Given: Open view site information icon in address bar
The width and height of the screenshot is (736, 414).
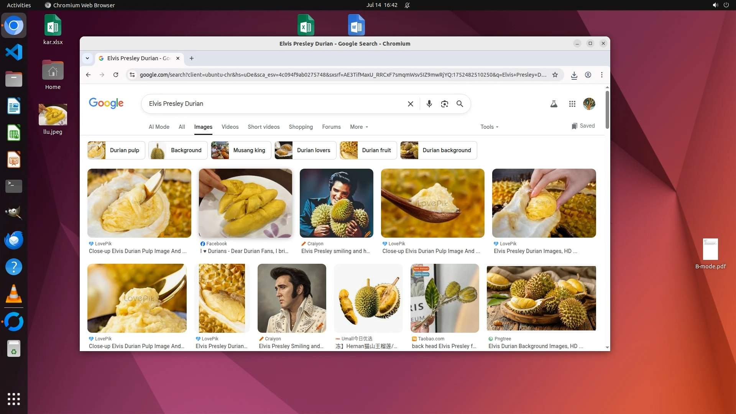Looking at the screenshot, I should (132, 75).
